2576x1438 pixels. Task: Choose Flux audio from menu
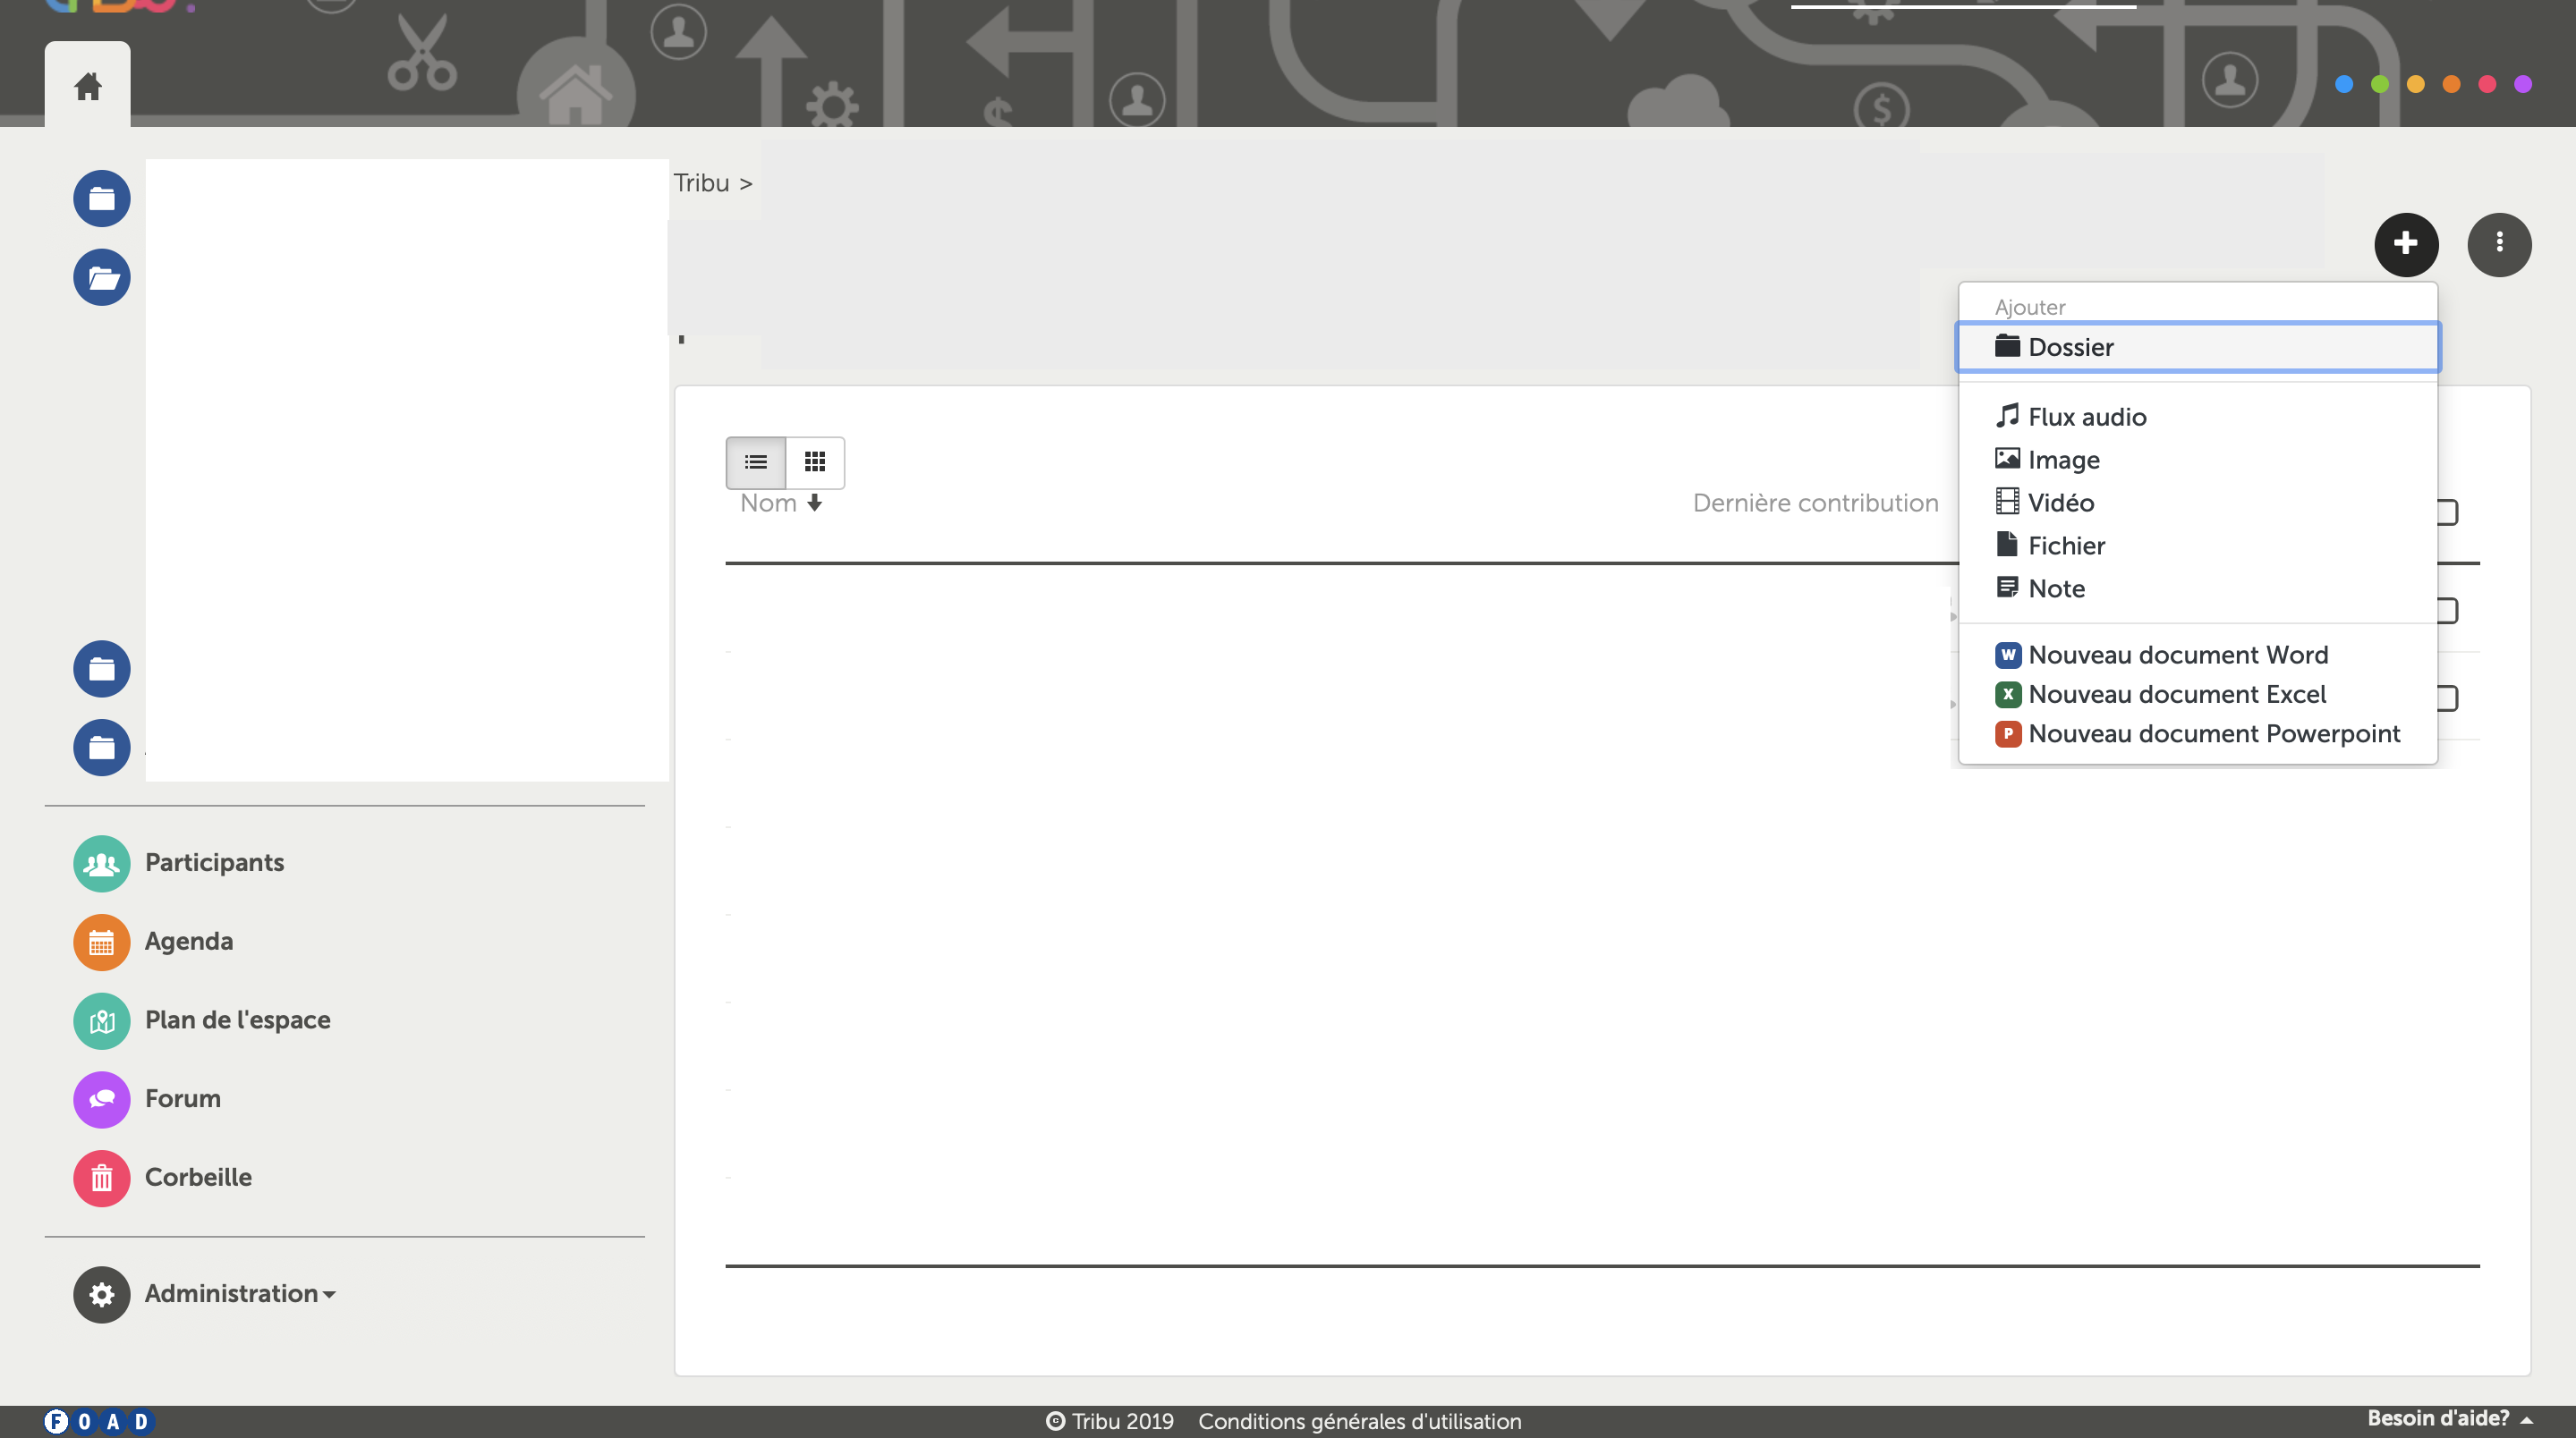pos(2198,417)
